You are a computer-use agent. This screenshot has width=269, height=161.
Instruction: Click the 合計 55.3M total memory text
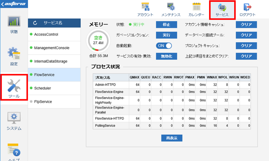click(x=99, y=56)
